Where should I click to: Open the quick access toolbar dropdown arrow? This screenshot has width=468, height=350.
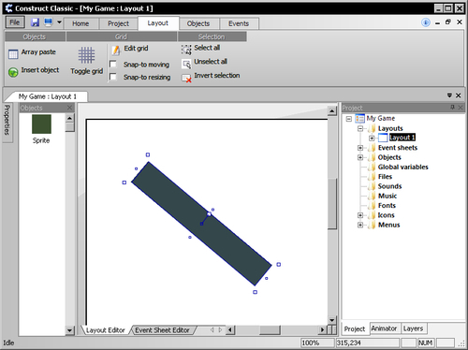coord(59,22)
